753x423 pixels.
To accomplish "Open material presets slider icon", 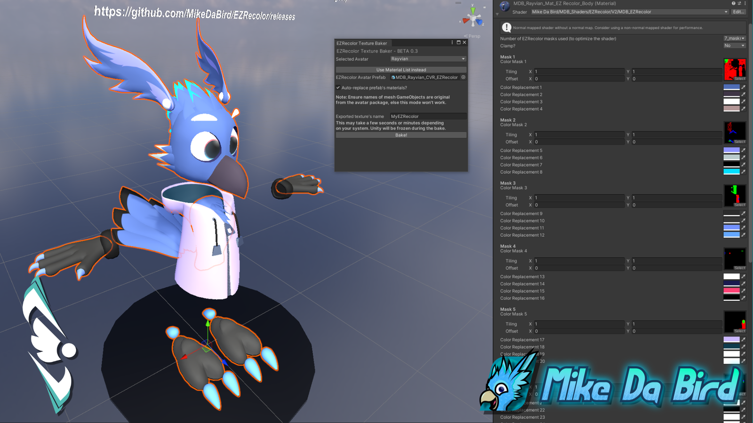I will click(x=739, y=3).
